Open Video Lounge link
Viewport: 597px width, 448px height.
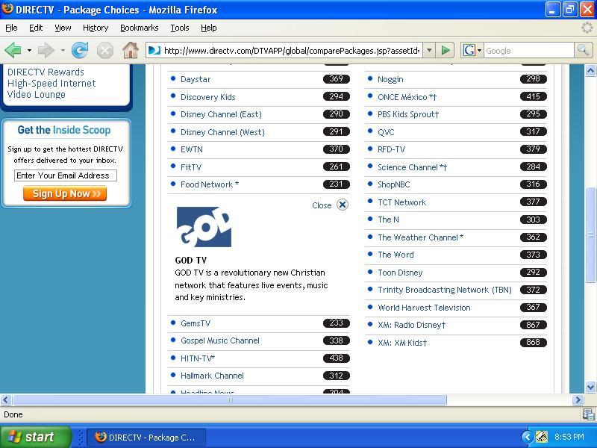36,95
